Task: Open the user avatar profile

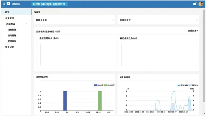Action: (x=201, y=4)
